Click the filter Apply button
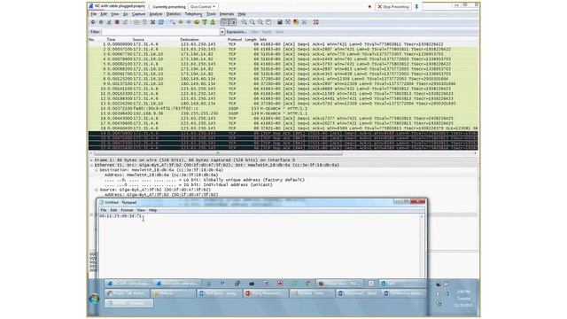567x319 pixels. point(267,32)
